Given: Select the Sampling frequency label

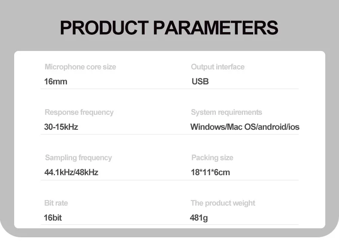Looking at the screenshot, I should (x=78, y=158).
